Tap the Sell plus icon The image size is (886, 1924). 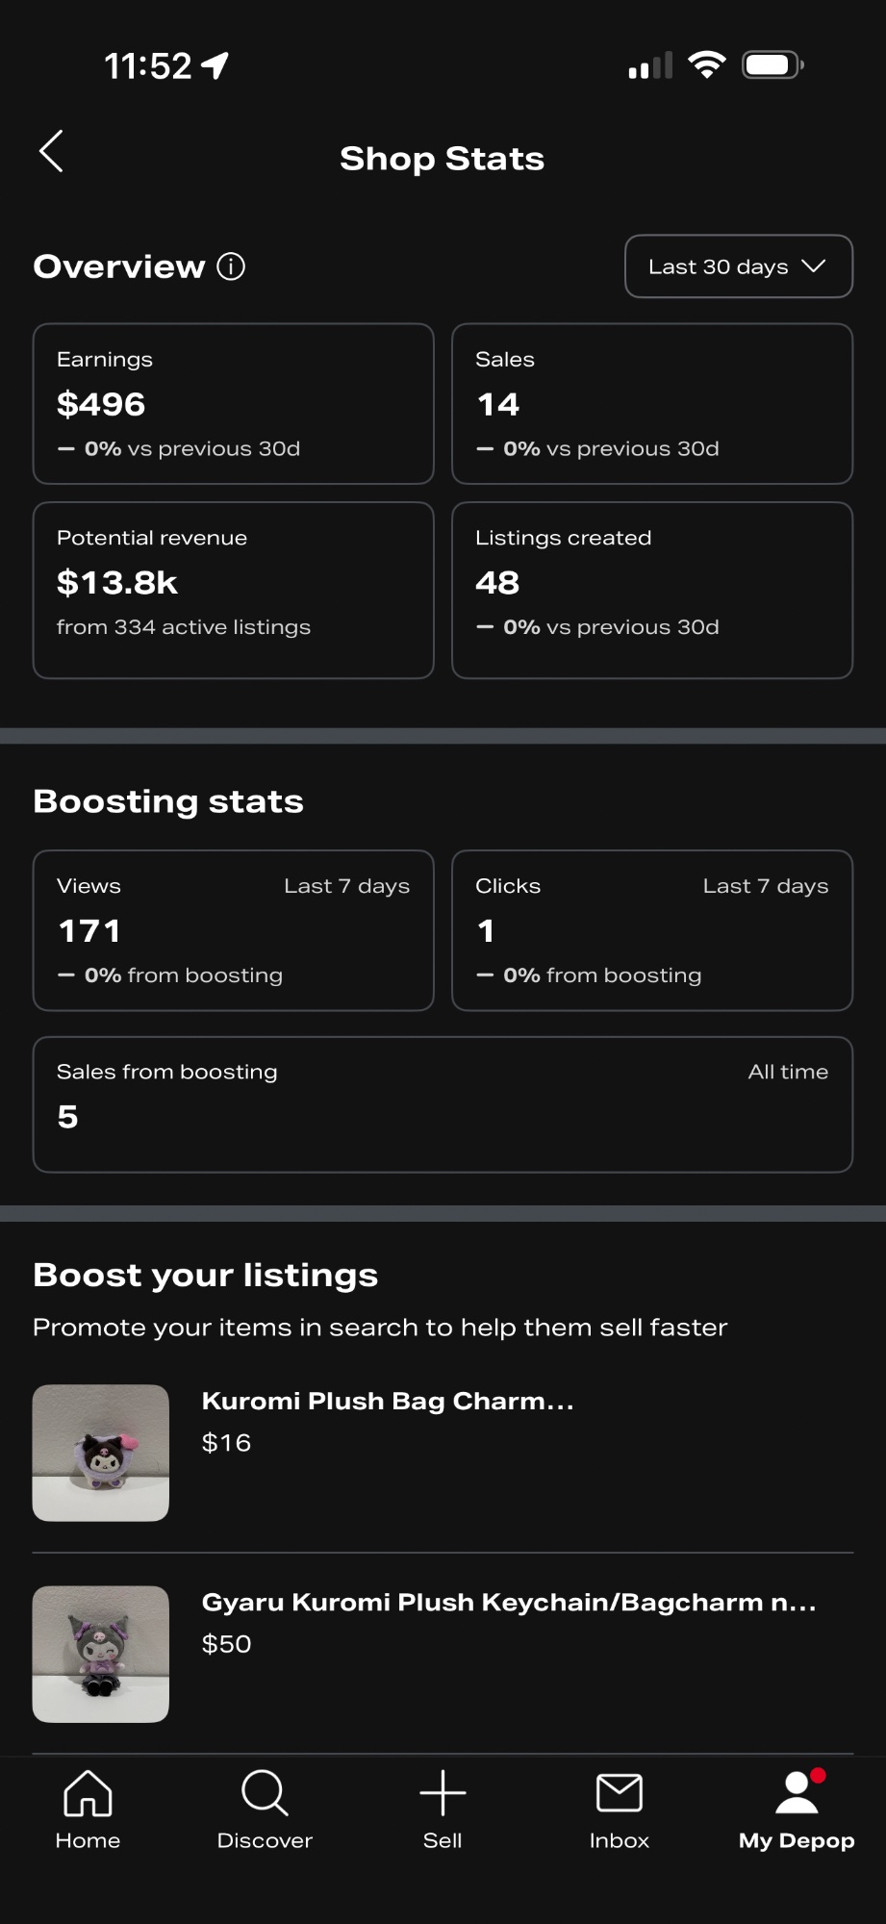point(443,1793)
